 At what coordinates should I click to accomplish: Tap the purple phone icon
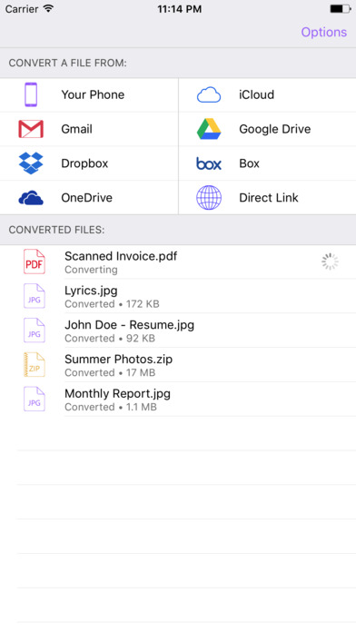click(x=31, y=94)
